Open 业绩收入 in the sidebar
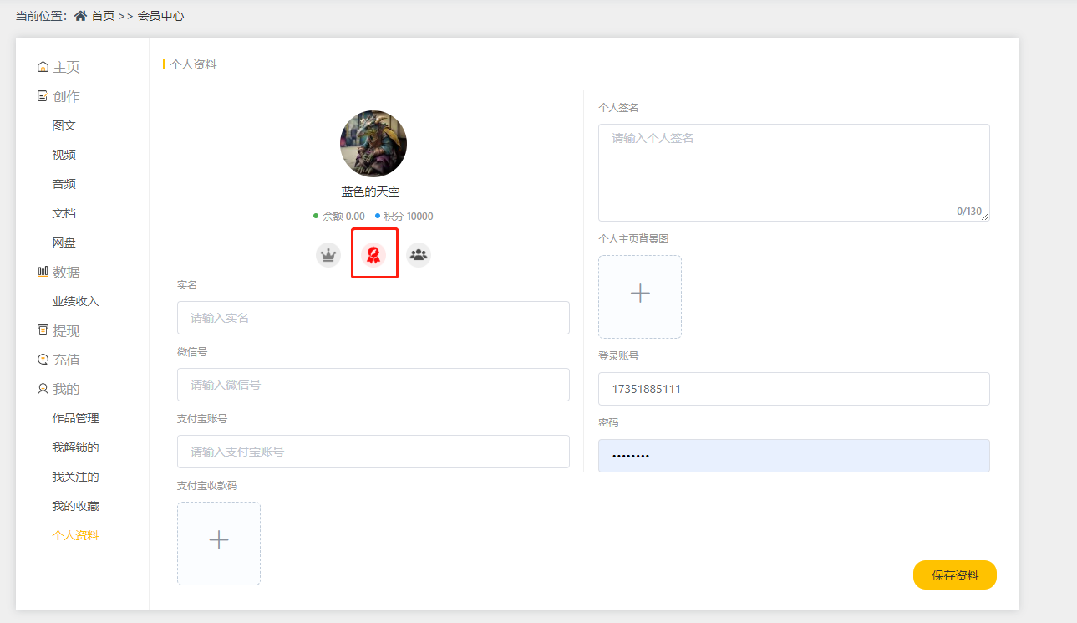 [75, 302]
